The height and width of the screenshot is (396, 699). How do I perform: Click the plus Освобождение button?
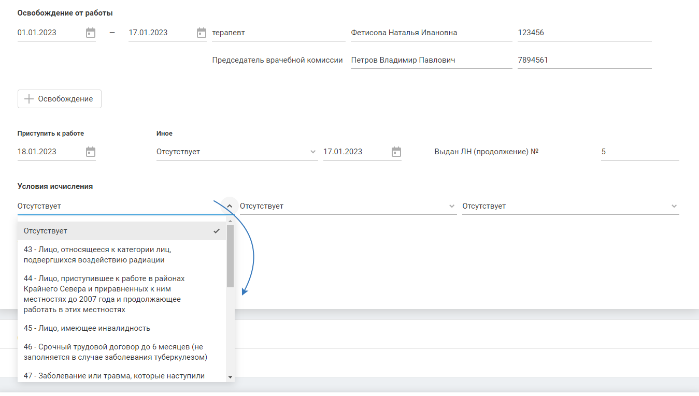pos(60,99)
